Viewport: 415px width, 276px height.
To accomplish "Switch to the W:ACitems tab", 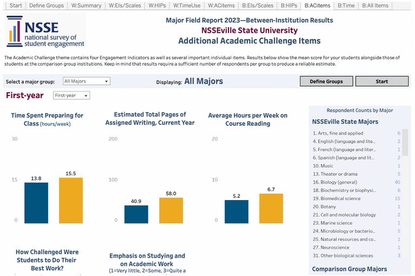I will 221,5.
